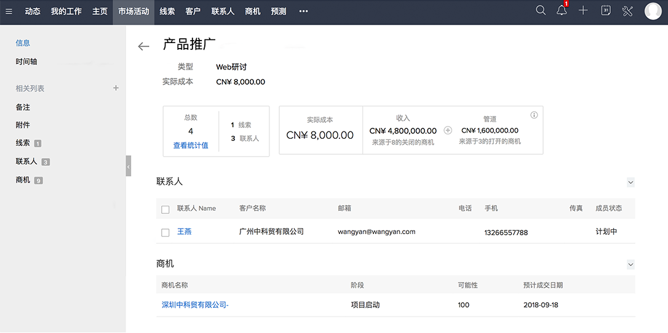Open the 预测 module tab
Screen dimensions: 668x333
point(279,12)
